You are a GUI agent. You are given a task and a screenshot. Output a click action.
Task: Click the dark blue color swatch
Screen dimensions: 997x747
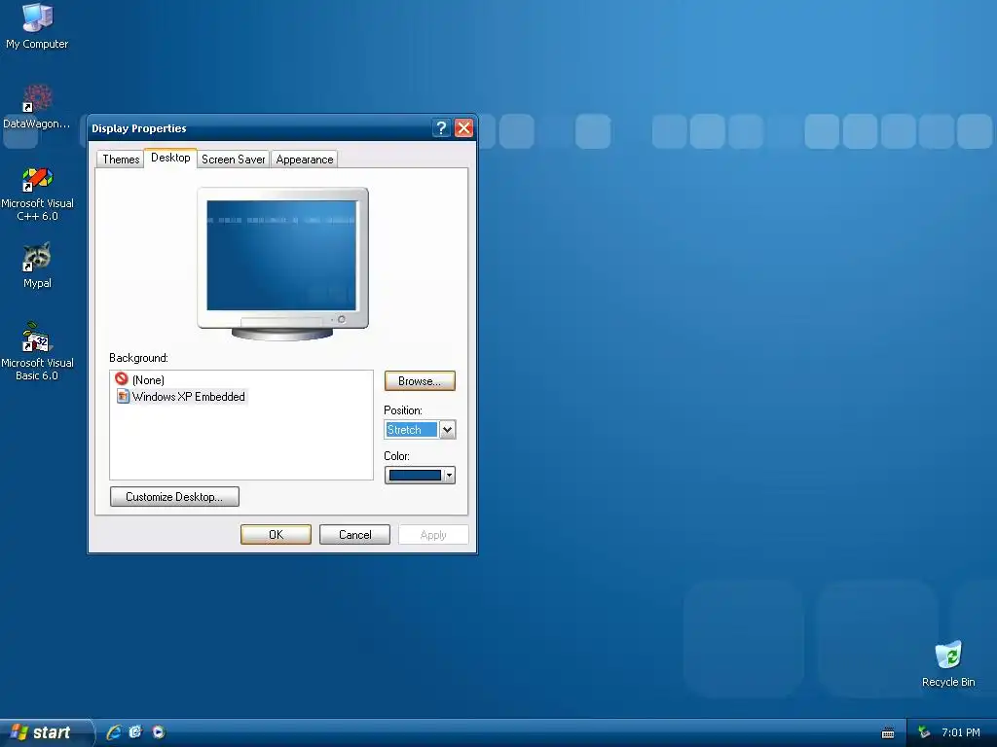tap(415, 475)
